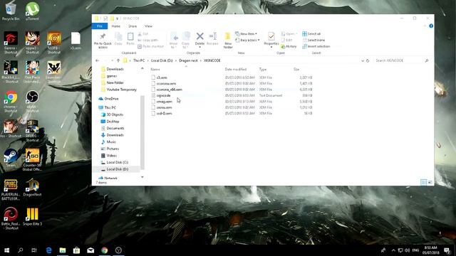Click Local Disk (D:) in address path
456x256 pixels.
pos(162,60)
